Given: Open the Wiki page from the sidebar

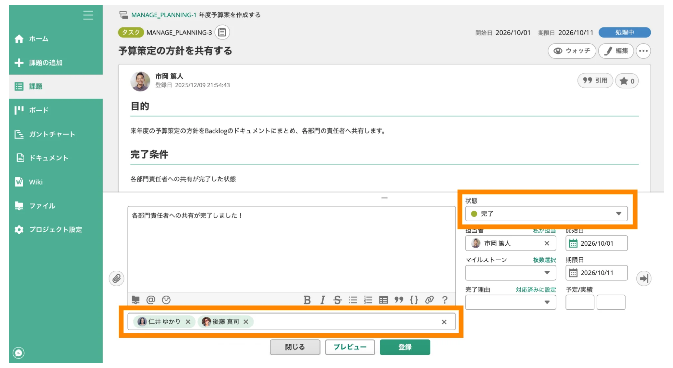Looking at the screenshot, I should (x=56, y=182).
